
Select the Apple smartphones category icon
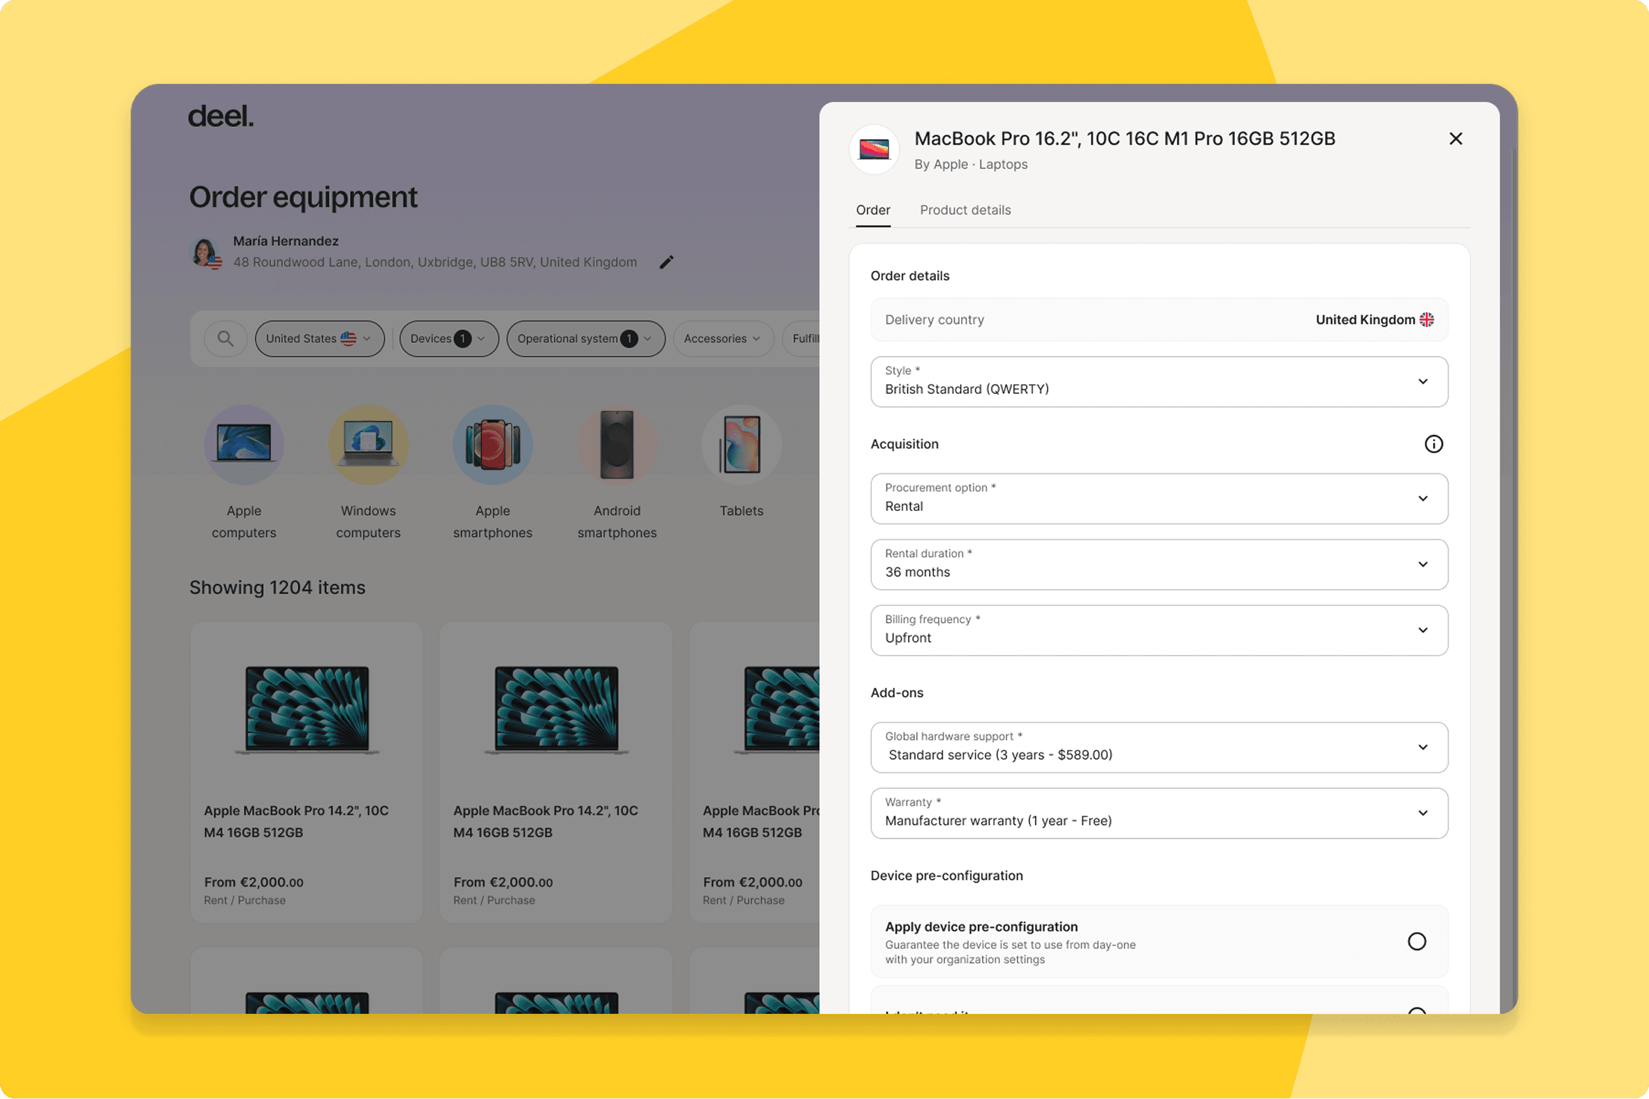point(493,444)
